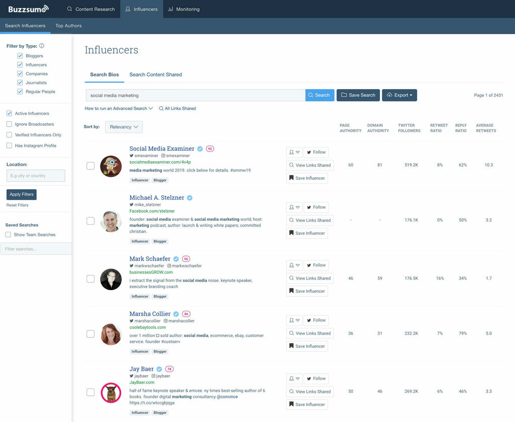Check the Has Instagram Profile filter

point(9,145)
